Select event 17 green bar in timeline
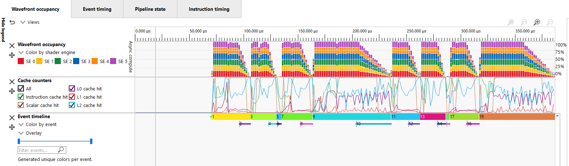 coord(464,117)
